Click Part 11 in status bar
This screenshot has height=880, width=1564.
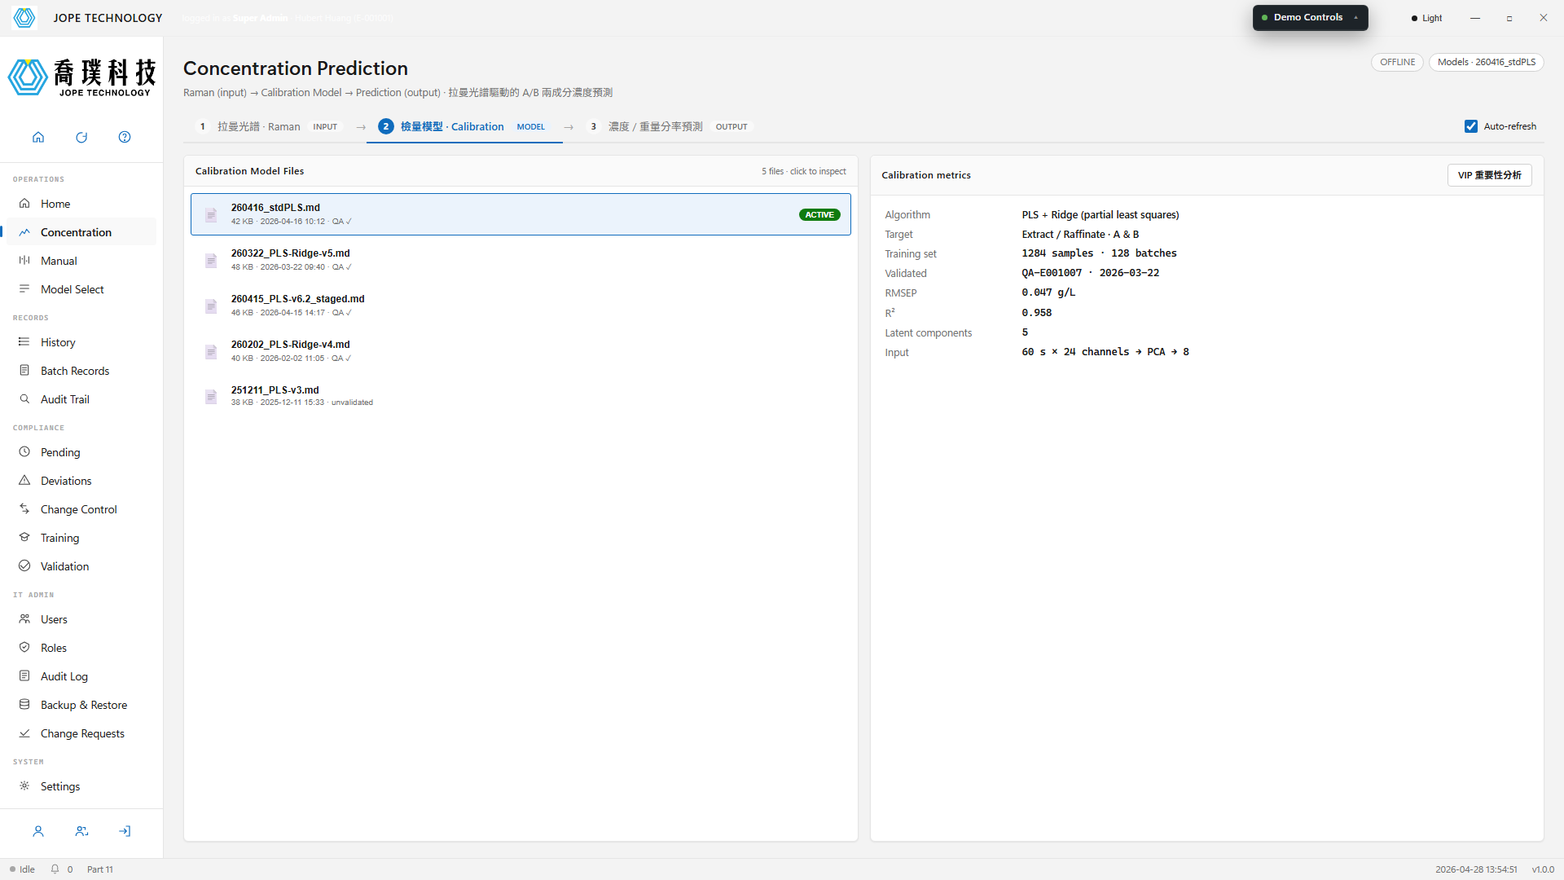click(x=100, y=869)
